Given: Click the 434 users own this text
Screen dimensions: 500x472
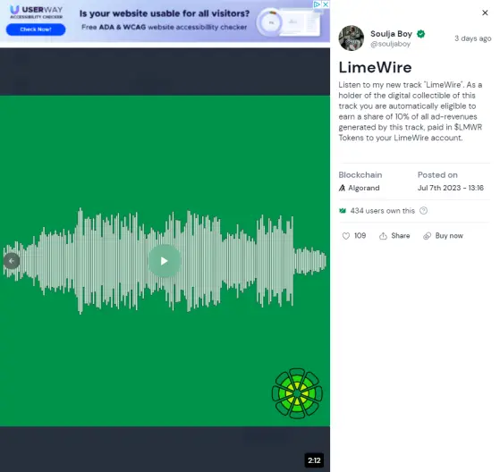Looking at the screenshot, I should (382, 211).
